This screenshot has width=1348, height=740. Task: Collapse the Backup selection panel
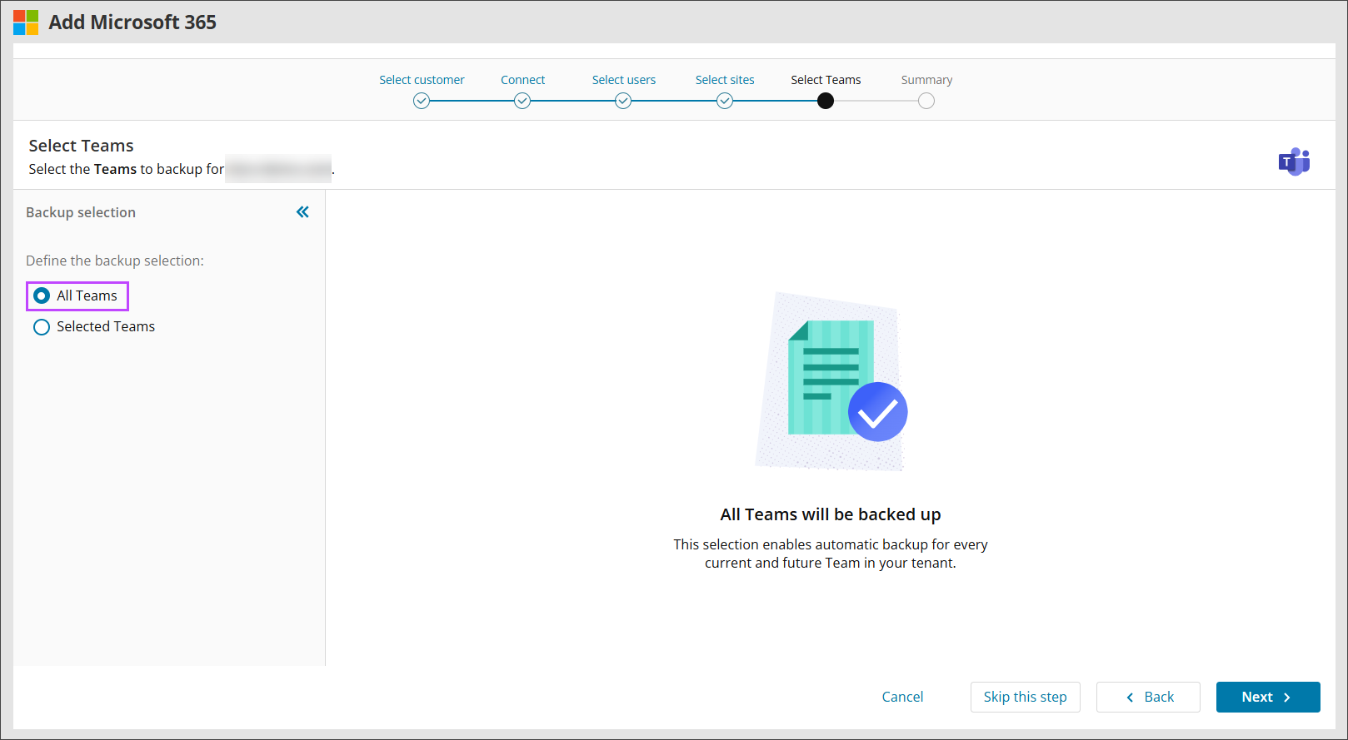(302, 212)
